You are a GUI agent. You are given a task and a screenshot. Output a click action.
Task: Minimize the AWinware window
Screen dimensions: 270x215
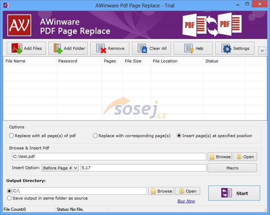point(238,5)
